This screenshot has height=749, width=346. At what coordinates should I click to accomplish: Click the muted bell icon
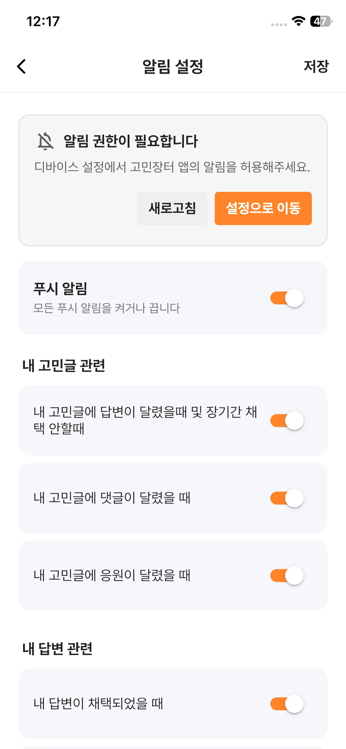pyautogui.click(x=46, y=141)
